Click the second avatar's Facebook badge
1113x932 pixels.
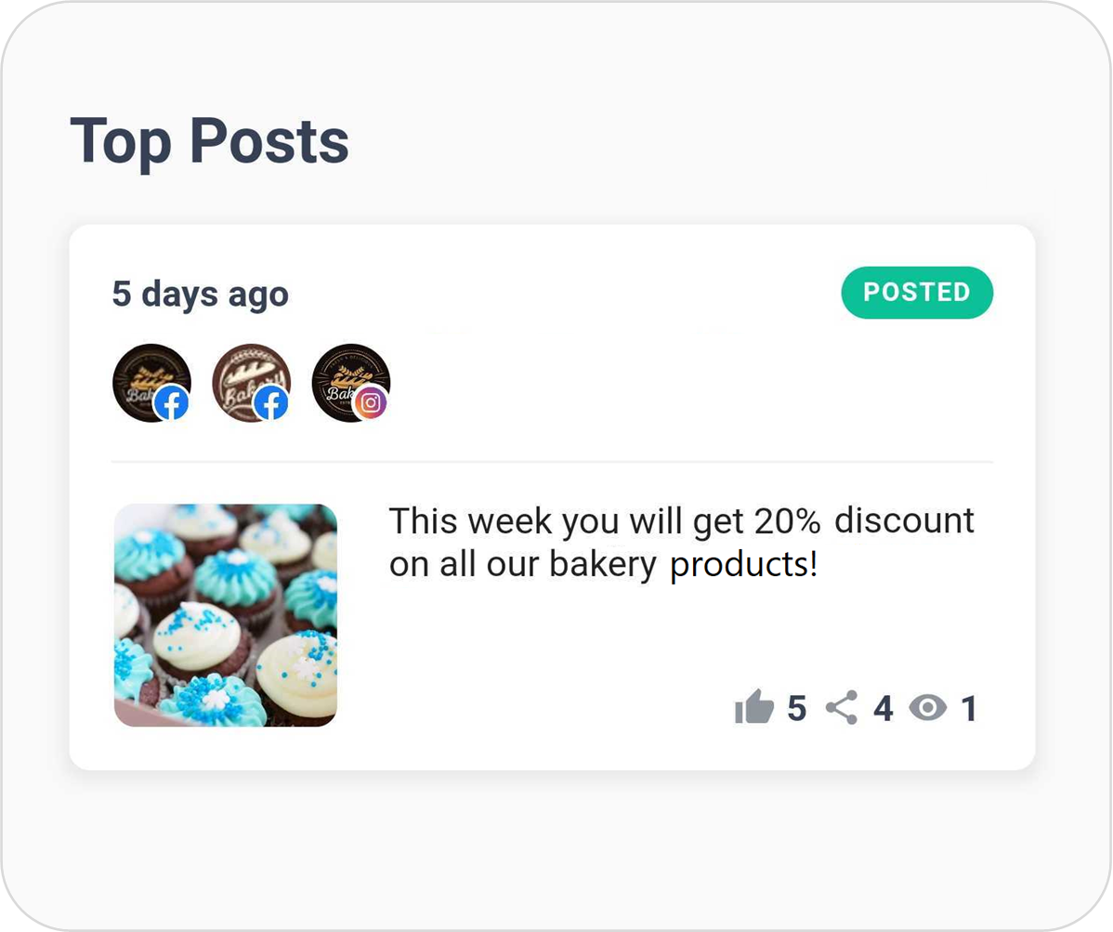[271, 404]
